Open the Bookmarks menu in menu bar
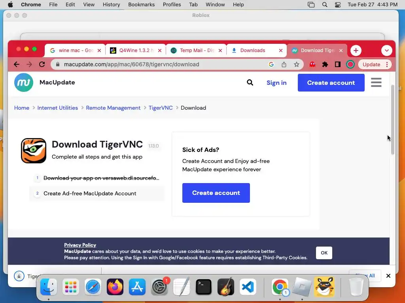The width and height of the screenshot is (405, 303). (x=141, y=5)
